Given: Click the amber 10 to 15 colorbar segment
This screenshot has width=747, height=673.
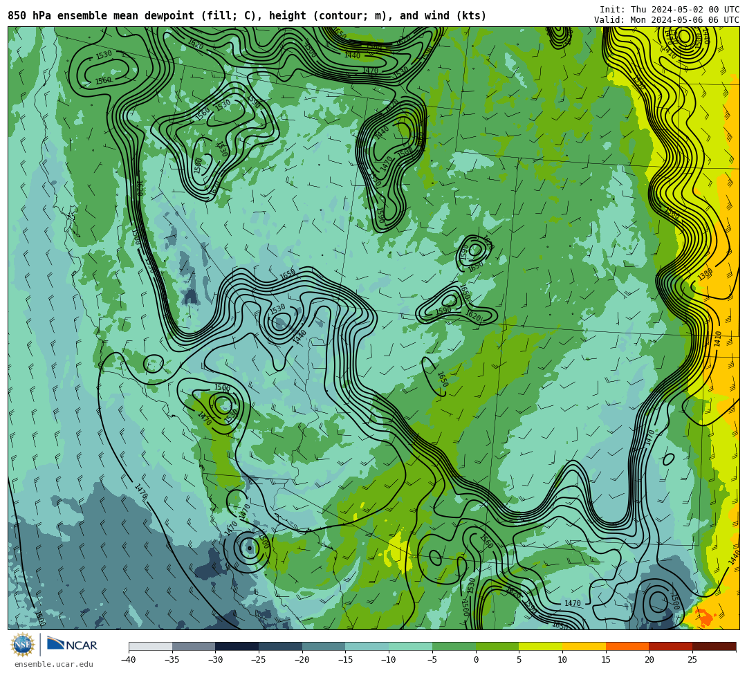Looking at the screenshot, I should (584, 646).
